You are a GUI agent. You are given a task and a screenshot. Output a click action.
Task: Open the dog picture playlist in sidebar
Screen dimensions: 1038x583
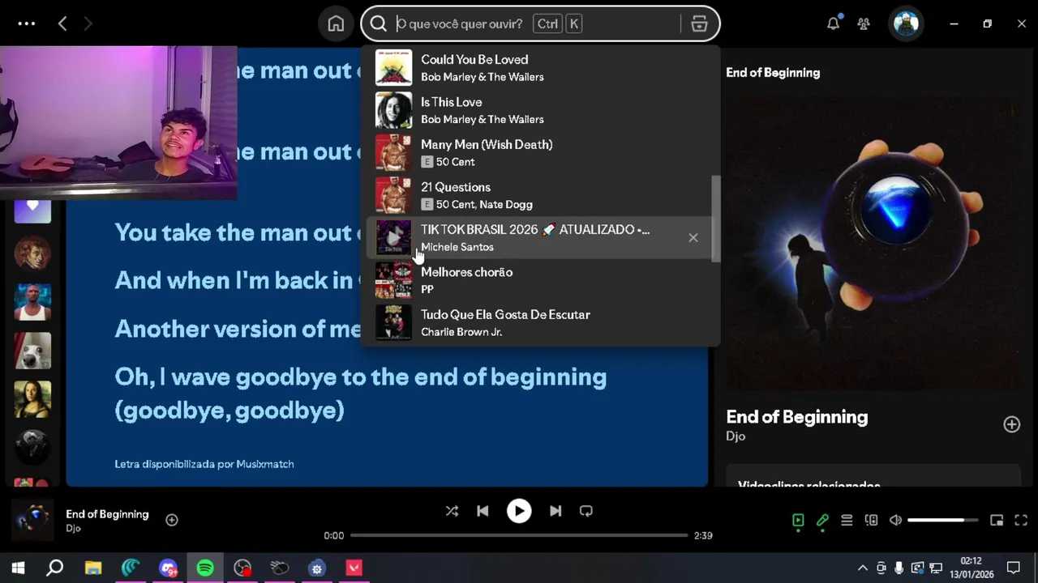[x=32, y=351]
